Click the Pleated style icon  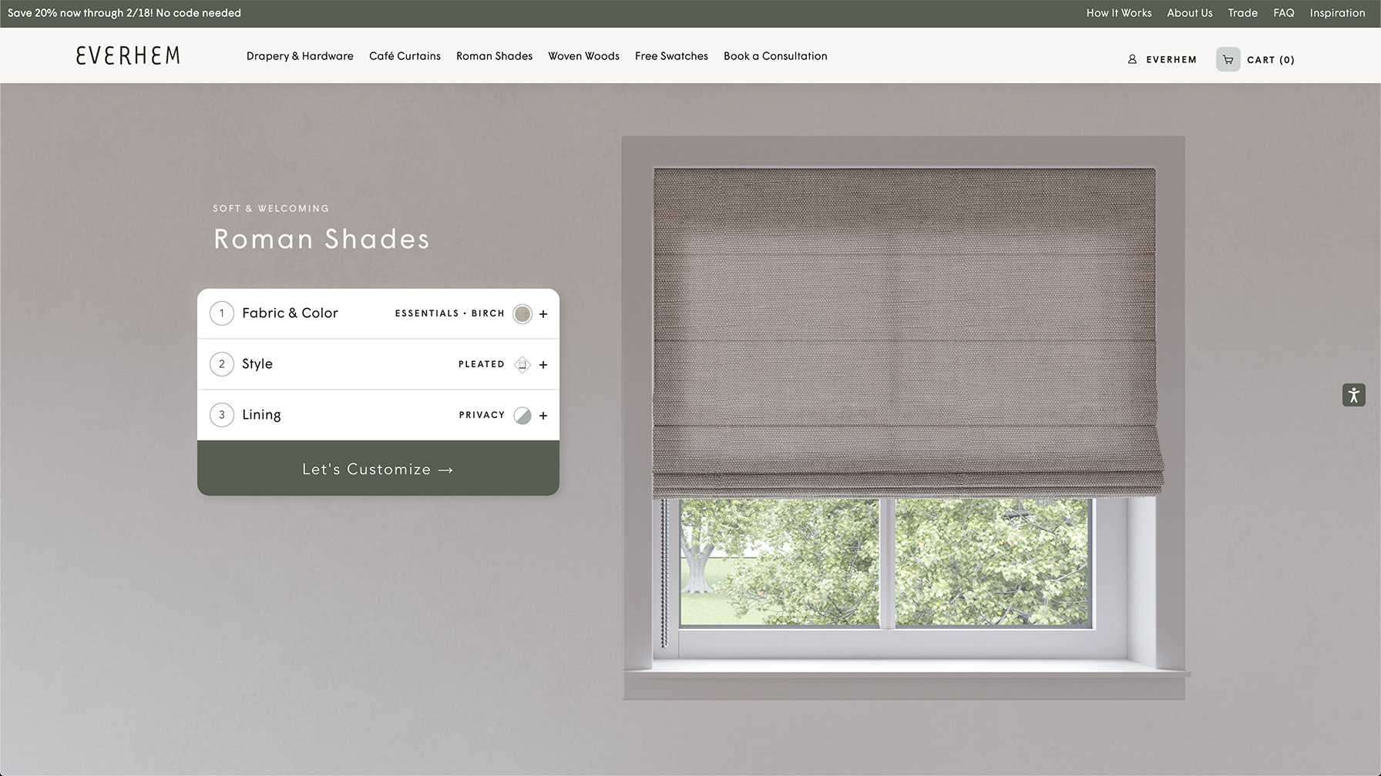pyautogui.click(x=522, y=364)
